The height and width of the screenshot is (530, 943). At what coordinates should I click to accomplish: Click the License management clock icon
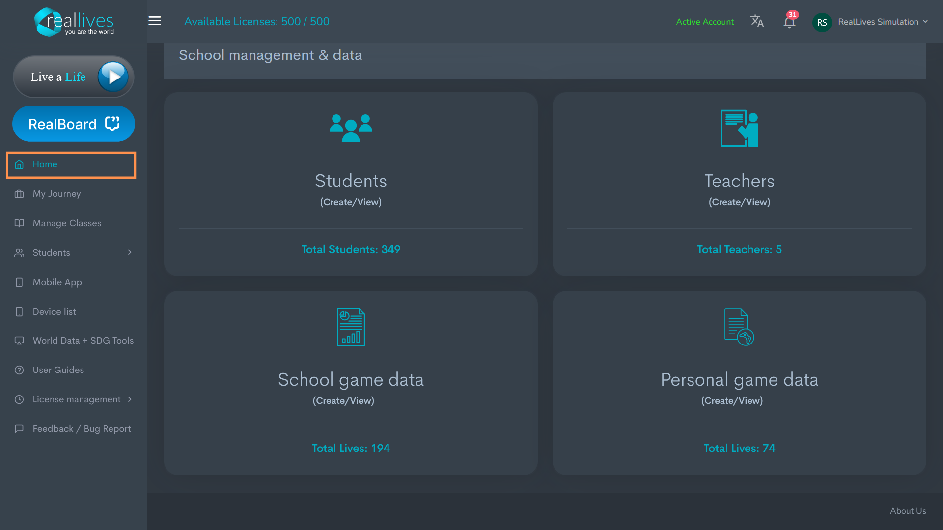click(19, 399)
